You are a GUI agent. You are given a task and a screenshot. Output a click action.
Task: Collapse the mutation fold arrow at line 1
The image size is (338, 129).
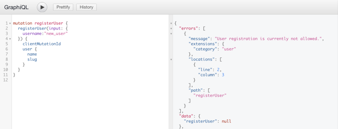(10, 23)
